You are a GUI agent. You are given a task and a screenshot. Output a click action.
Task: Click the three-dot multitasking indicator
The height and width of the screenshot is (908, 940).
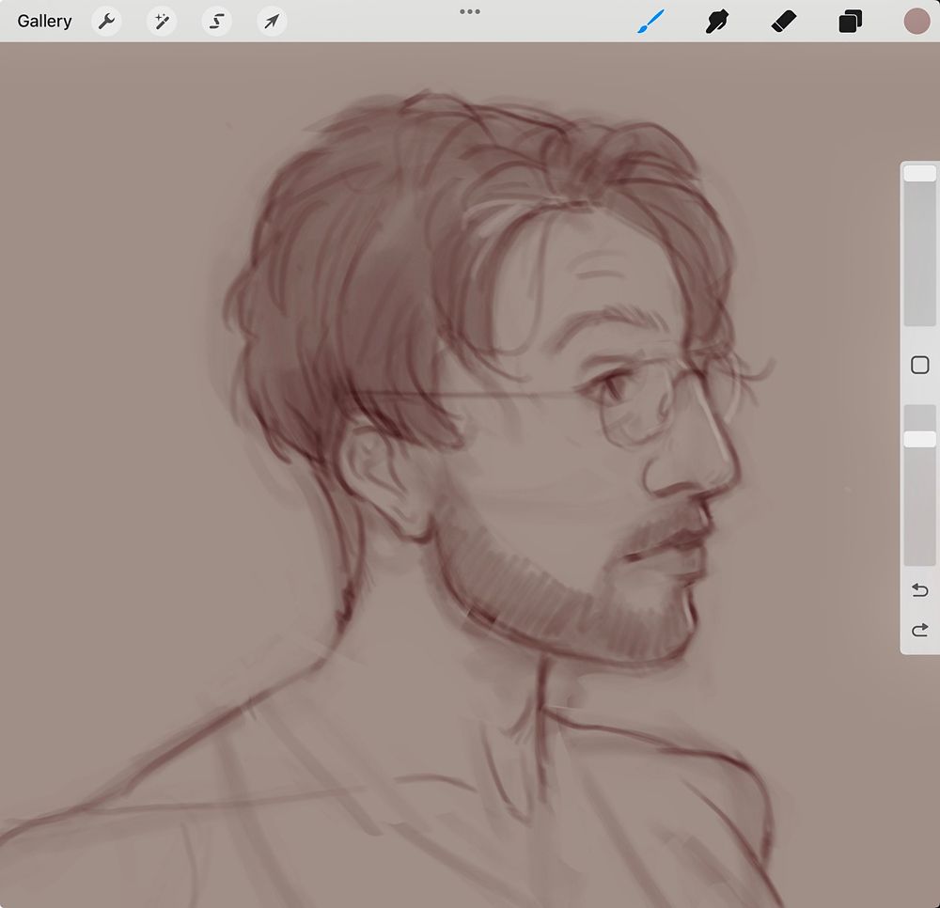click(470, 11)
